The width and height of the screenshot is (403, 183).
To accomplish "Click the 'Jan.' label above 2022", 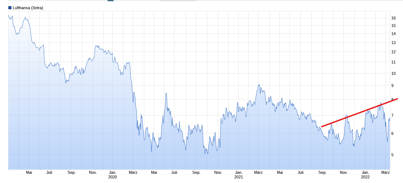I will point(365,172).
